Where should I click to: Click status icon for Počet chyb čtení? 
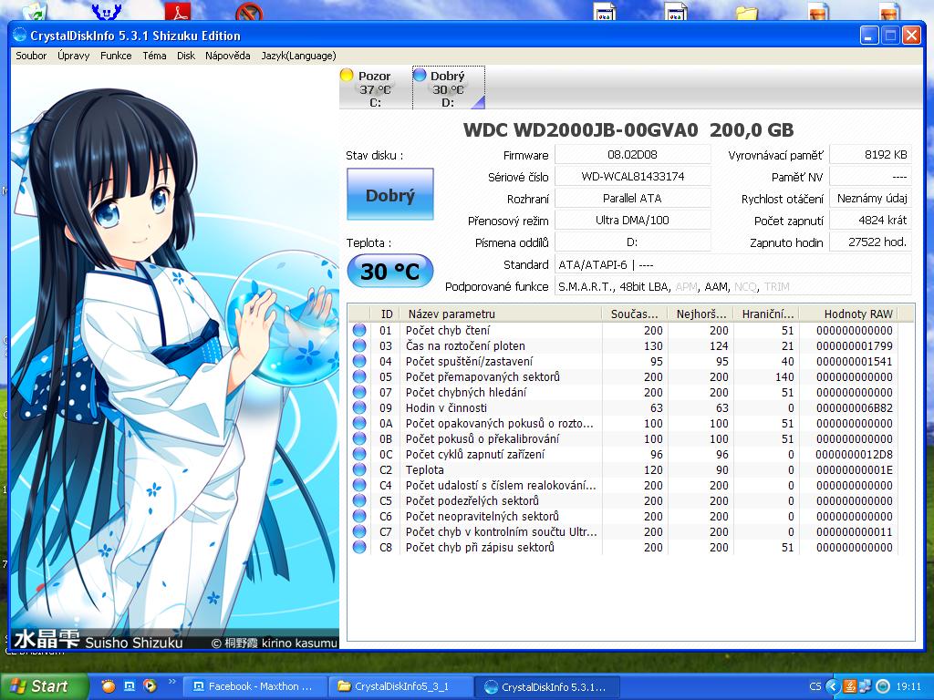pos(359,330)
